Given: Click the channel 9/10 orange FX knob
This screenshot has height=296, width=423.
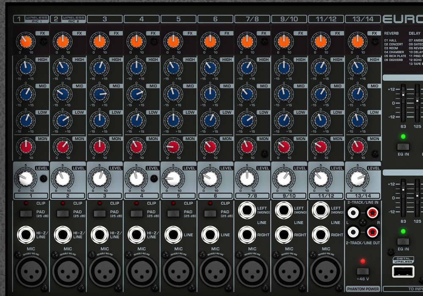Looking at the screenshot, I should (x=283, y=41).
